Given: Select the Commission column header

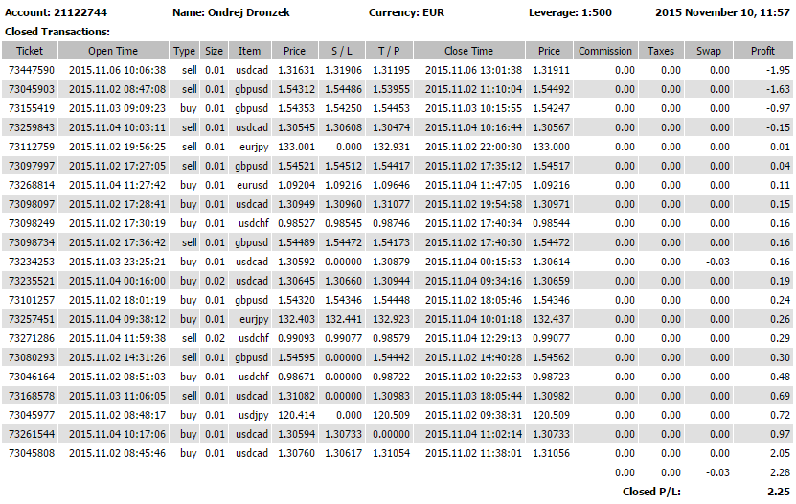Looking at the screenshot, I should (605, 51).
